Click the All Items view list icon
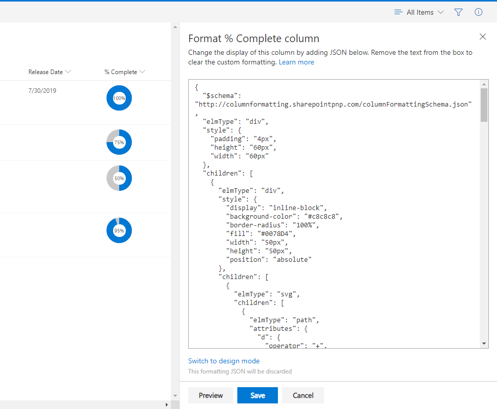Image resolution: width=497 pixels, height=409 pixels. click(399, 12)
